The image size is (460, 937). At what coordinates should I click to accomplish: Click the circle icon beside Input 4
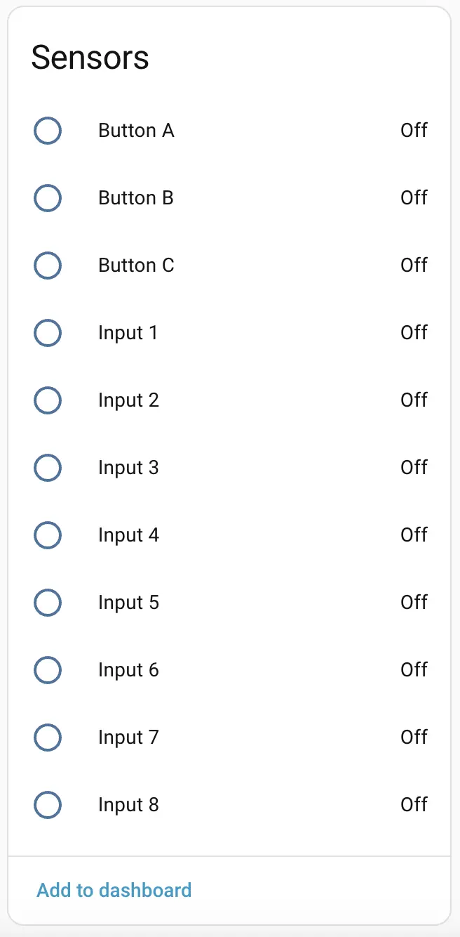(x=48, y=535)
